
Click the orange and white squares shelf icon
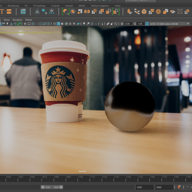point(80,12)
